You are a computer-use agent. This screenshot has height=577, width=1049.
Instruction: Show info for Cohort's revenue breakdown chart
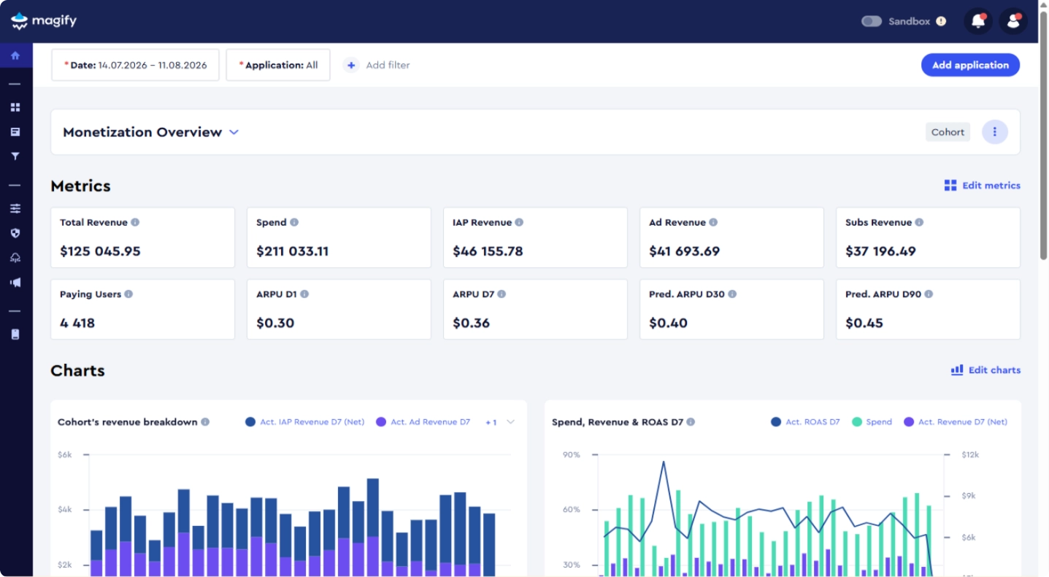coord(205,422)
